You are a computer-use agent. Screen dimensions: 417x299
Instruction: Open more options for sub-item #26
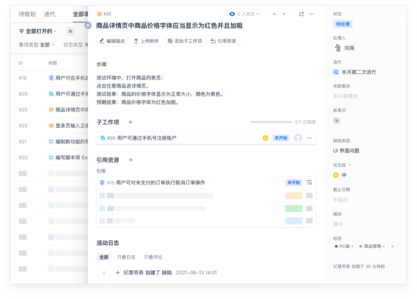309,138
